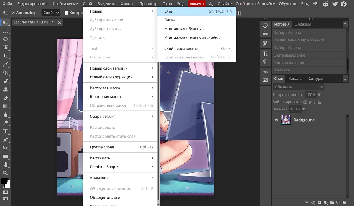
Task: Pick the Eyedropper tool
Action: coord(5,64)
